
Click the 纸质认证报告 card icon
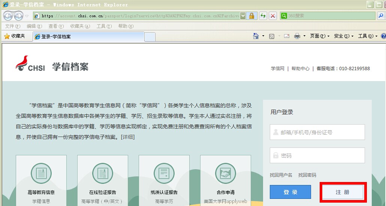pos(164,173)
